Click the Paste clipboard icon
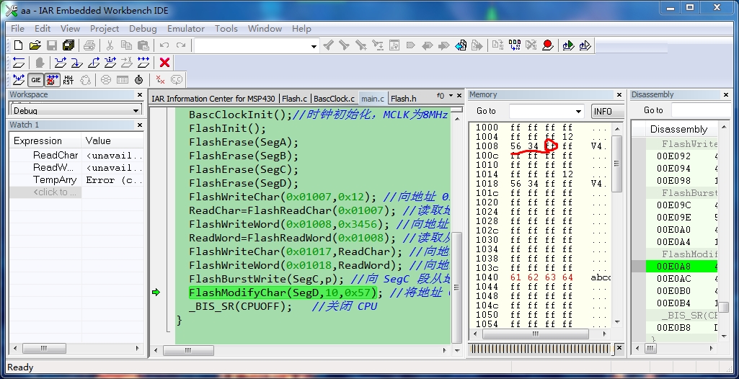Screen dimensions: 739x379 (x=143, y=45)
